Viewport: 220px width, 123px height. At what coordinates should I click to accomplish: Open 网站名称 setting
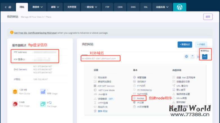102,78
